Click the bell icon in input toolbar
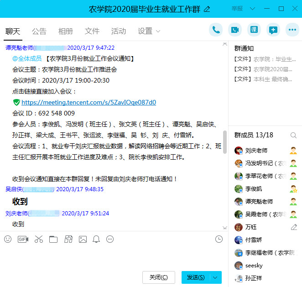Viewport: 302px width, 287px height. pos(96,239)
